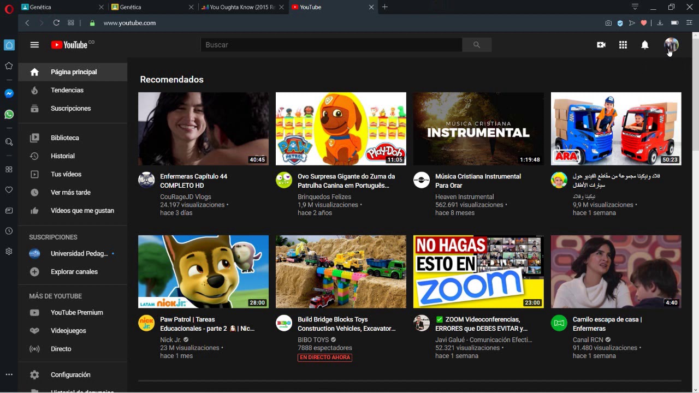The width and height of the screenshot is (699, 393).
Task: Click Nick Jr. channel avatar
Action: click(x=146, y=323)
